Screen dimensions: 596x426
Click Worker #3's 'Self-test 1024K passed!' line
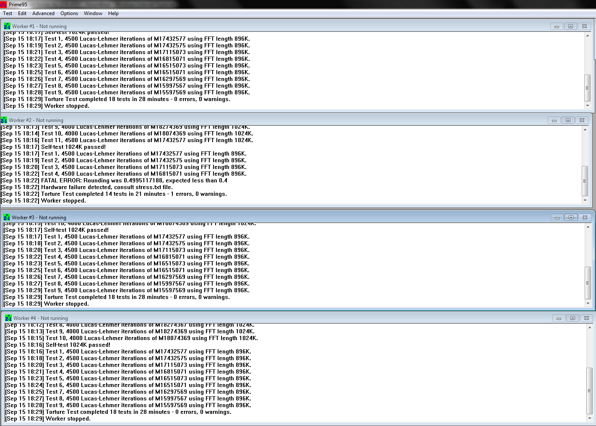pos(56,230)
